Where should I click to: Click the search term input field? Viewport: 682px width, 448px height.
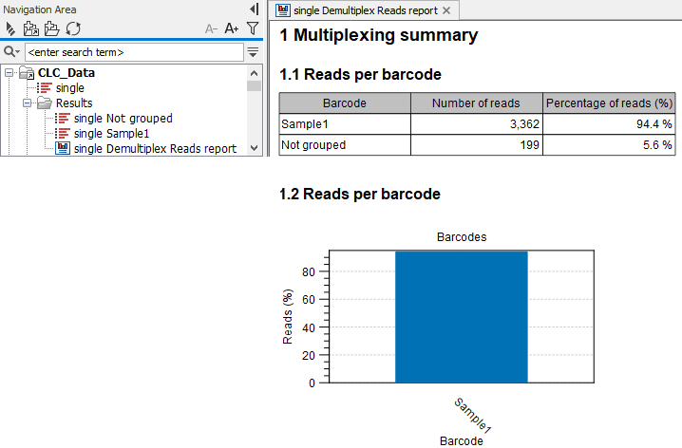(133, 52)
